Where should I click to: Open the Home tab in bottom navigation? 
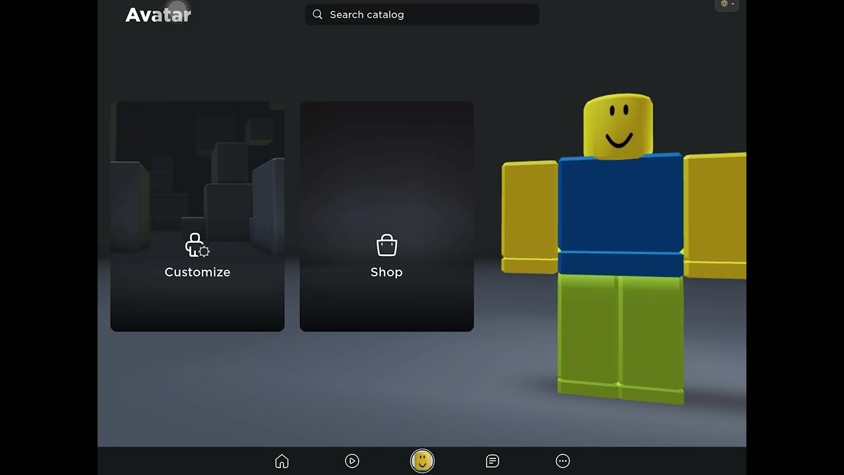pos(282,461)
